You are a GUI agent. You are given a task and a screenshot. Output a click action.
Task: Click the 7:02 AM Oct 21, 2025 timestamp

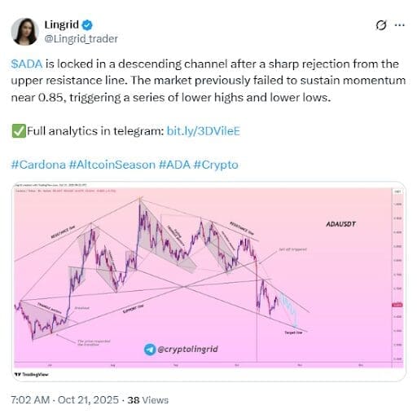(x=64, y=400)
